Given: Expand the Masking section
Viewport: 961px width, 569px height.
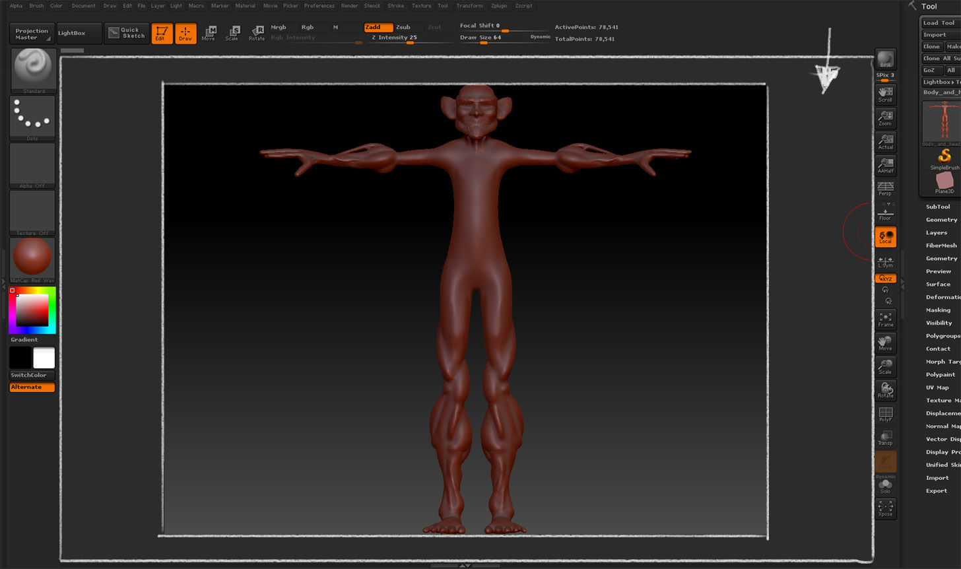Looking at the screenshot, I should point(938,310).
